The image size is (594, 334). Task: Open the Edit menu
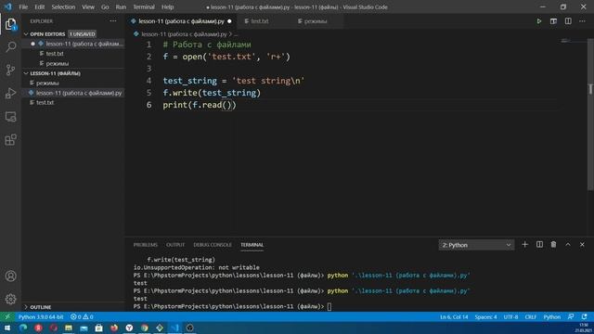(x=39, y=6)
